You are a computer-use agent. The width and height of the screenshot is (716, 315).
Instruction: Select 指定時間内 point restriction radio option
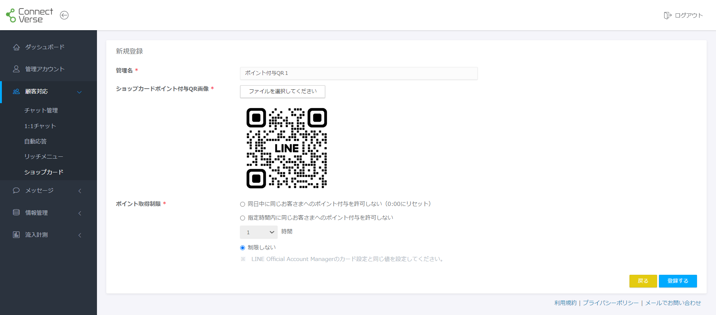click(x=242, y=218)
